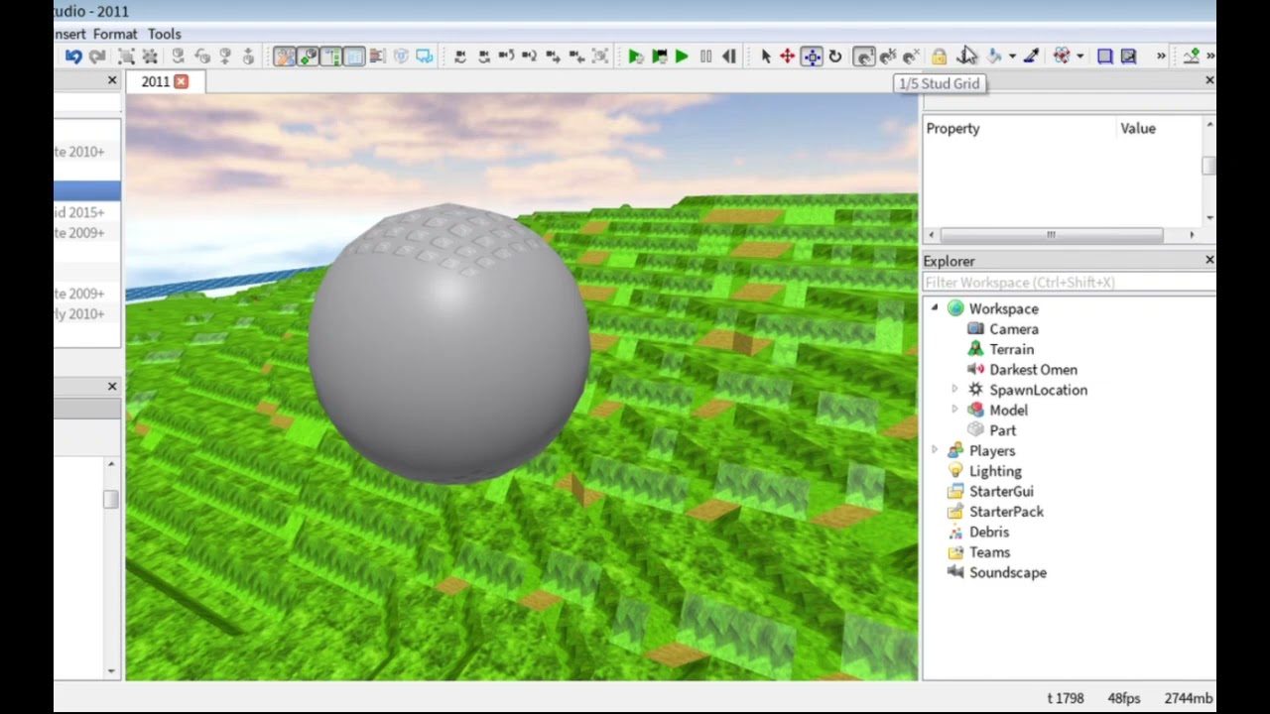Click the blue Output window icon
This screenshot has height=714, width=1270.
click(x=425, y=57)
